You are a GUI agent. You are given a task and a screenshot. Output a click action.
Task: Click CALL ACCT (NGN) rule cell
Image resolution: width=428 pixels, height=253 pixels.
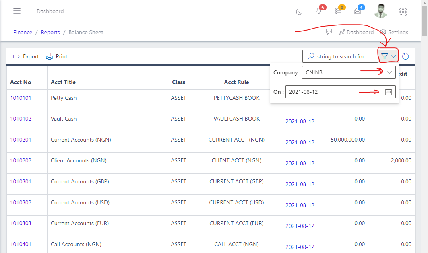pos(236,244)
